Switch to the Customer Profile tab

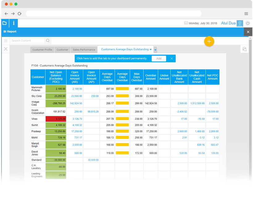click(x=42, y=50)
